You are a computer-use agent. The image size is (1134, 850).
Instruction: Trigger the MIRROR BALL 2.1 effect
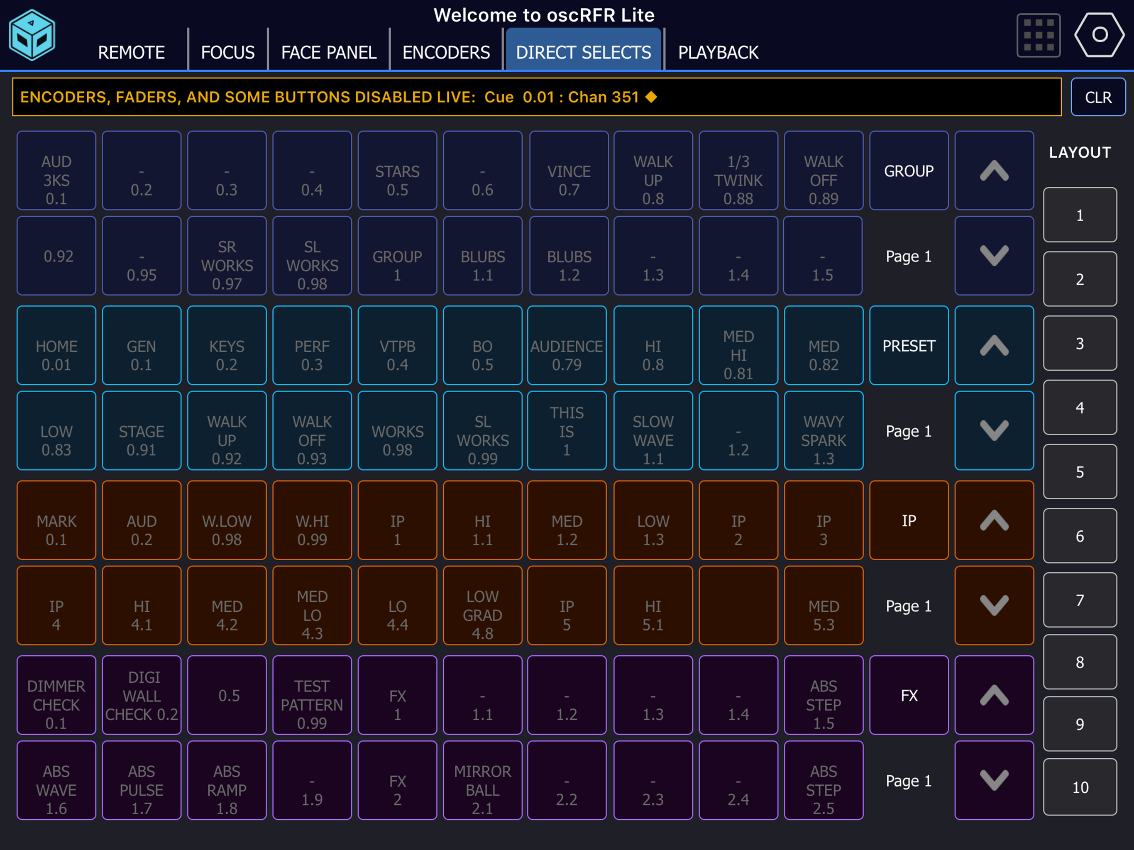point(482,780)
